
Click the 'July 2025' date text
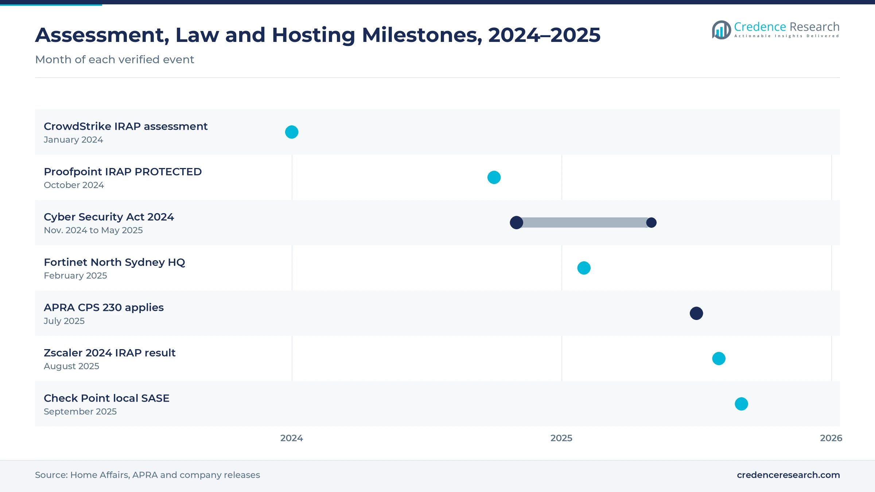click(64, 321)
